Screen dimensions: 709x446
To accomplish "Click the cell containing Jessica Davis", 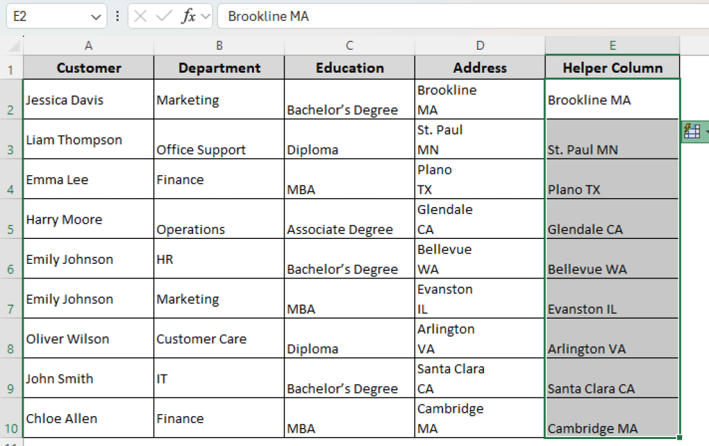I will click(89, 100).
